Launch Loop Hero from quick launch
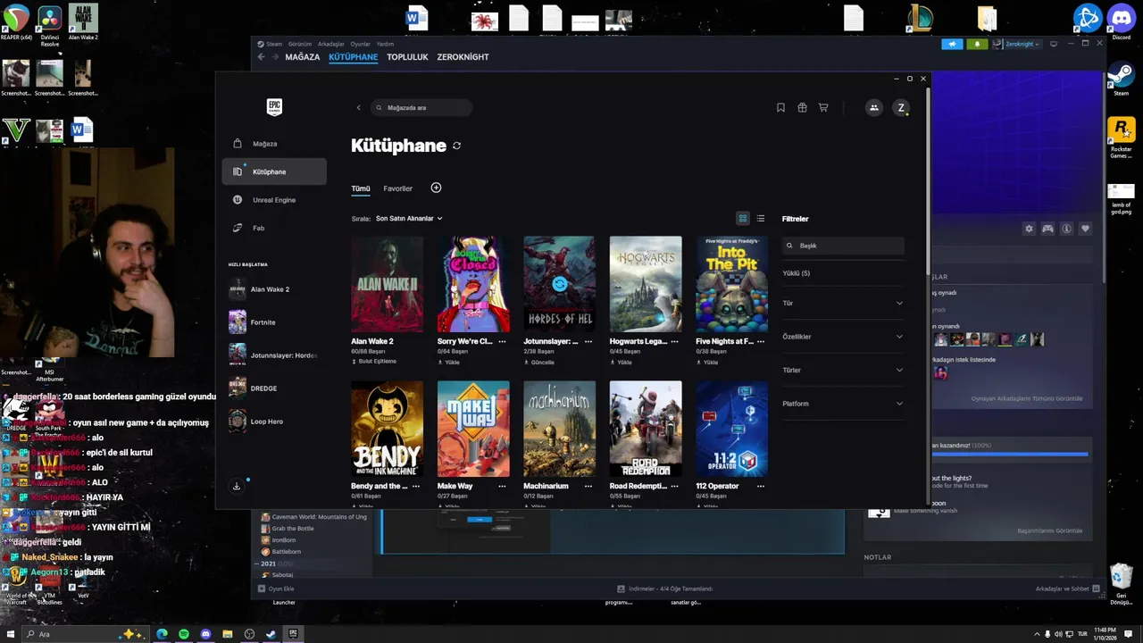 click(274, 422)
